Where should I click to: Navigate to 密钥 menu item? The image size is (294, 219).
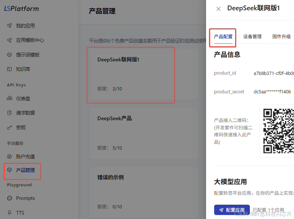[21, 128]
